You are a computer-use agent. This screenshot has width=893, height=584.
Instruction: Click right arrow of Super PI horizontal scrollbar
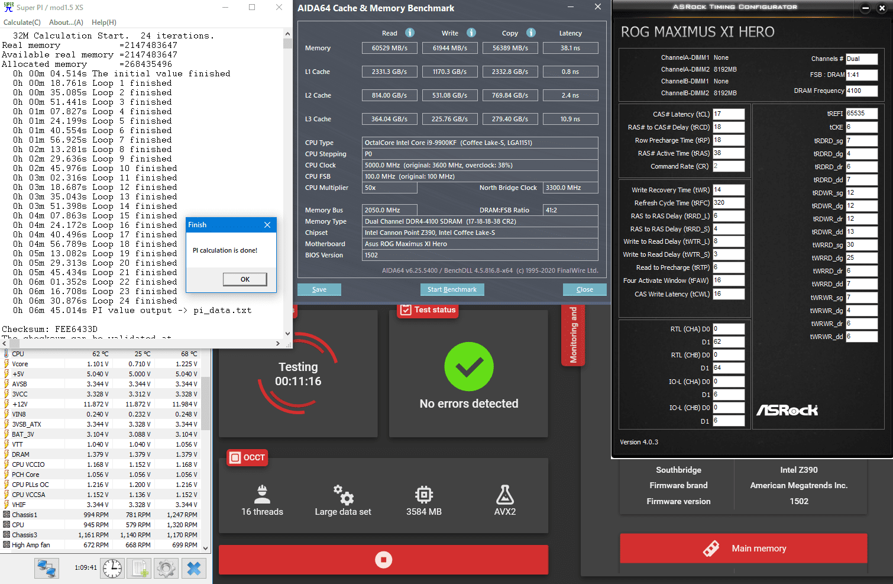coord(278,343)
